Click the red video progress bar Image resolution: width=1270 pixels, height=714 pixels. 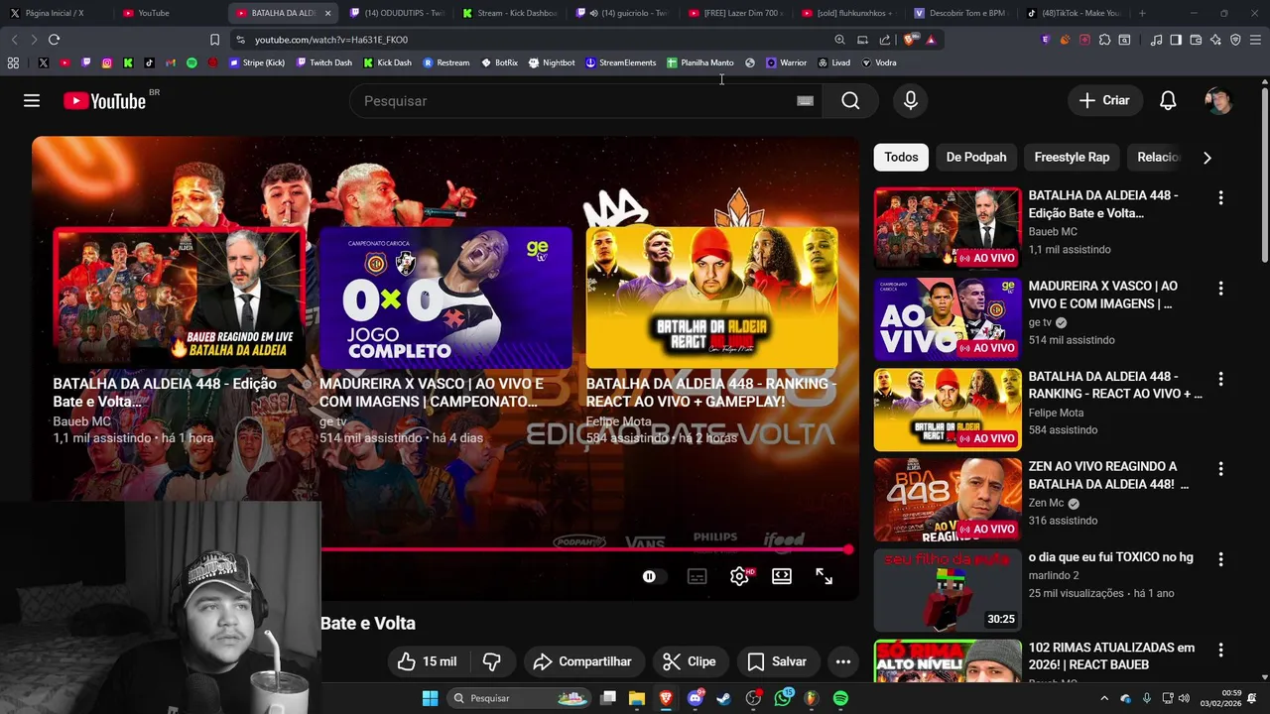(x=585, y=548)
